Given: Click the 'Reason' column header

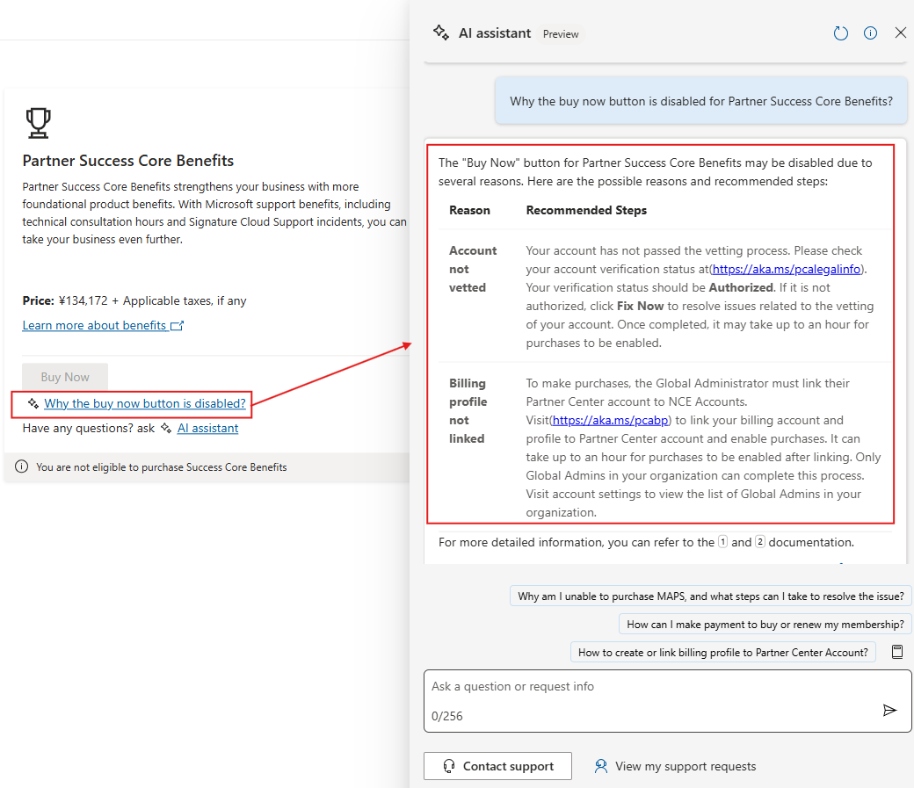Looking at the screenshot, I should pos(469,211).
